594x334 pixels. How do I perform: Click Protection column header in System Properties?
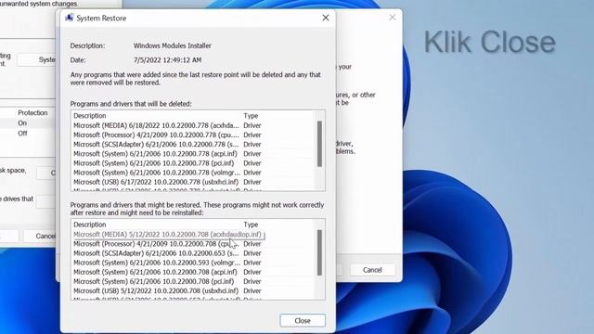click(x=32, y=113)
